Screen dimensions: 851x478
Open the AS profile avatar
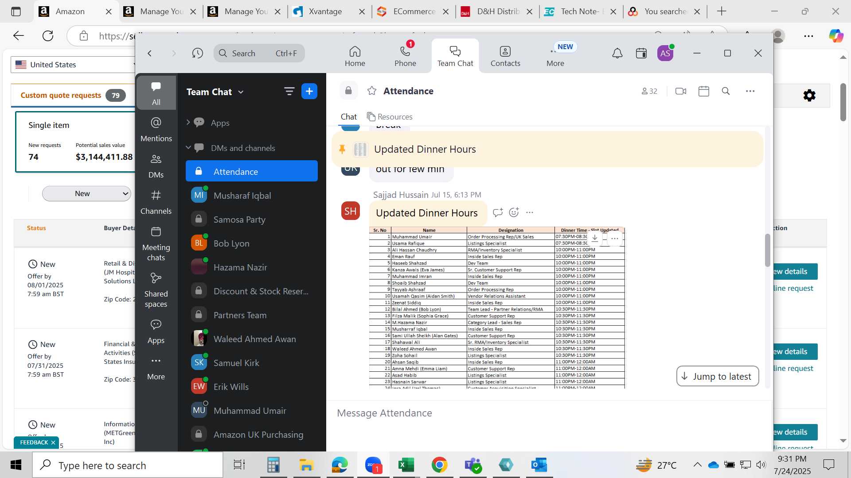(665, 54)
